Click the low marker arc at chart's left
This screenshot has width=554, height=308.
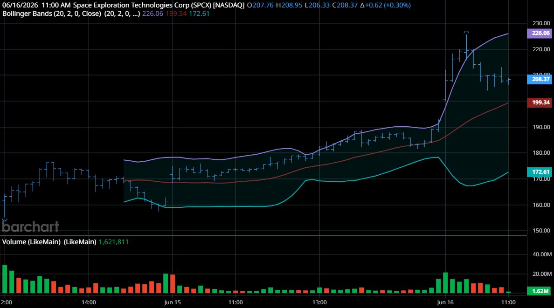(x=5, y=220)
